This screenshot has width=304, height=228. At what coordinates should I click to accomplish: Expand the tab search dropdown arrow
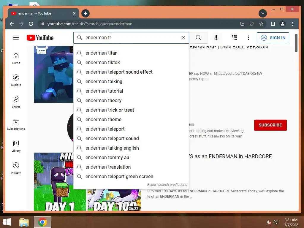pyautogui.click(x=263, y=13)
